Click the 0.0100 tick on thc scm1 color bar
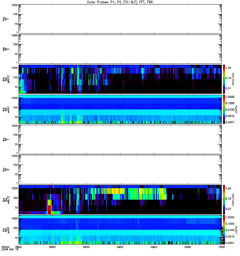This screenshot has height=256, width=240. (230, 230)
